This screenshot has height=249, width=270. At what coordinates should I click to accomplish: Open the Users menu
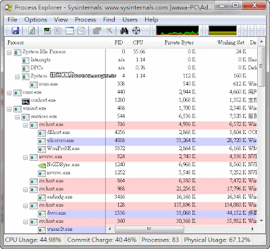click(x=130, y=20)
